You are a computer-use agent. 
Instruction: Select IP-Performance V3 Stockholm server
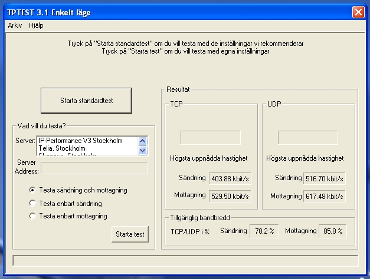(80, 141)
